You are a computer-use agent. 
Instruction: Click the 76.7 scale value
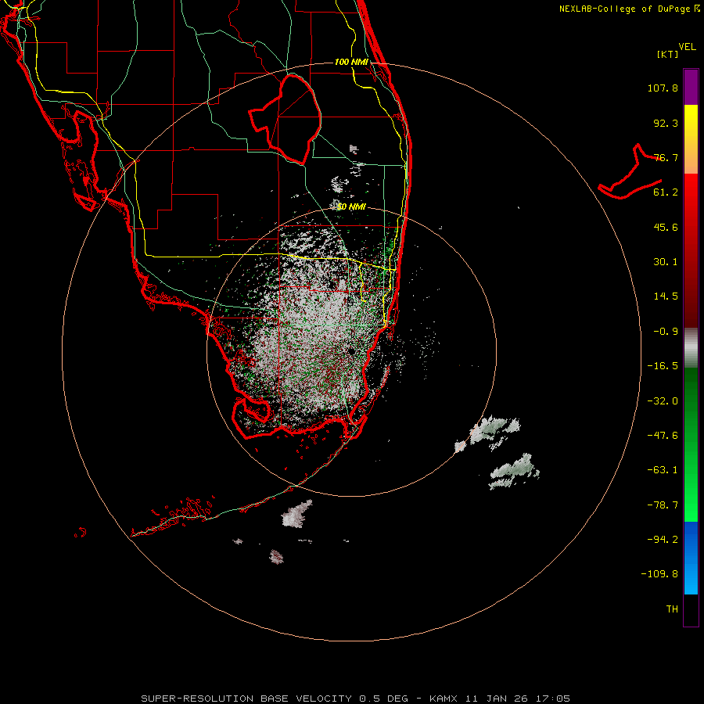click(666, 157)
